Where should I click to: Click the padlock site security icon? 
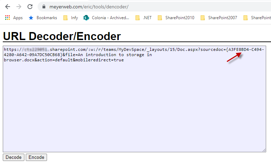click(x=44, y=7)
